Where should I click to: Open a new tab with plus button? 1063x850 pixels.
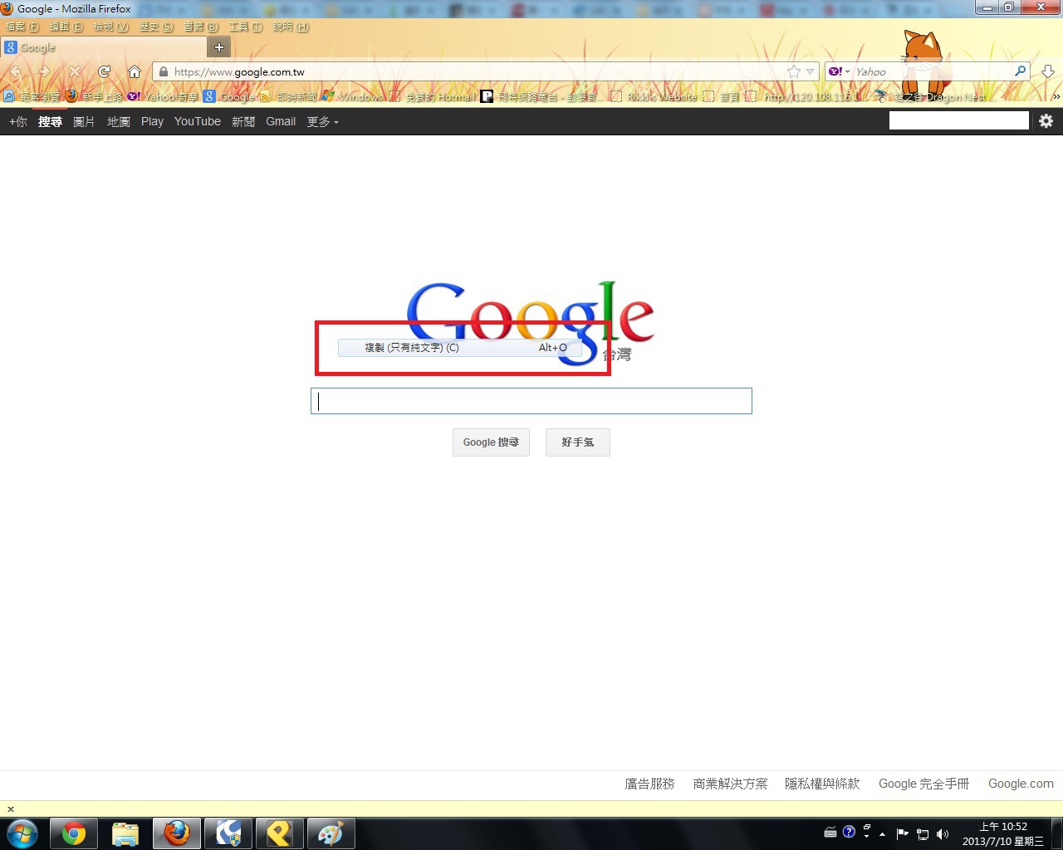coord(219,47)
